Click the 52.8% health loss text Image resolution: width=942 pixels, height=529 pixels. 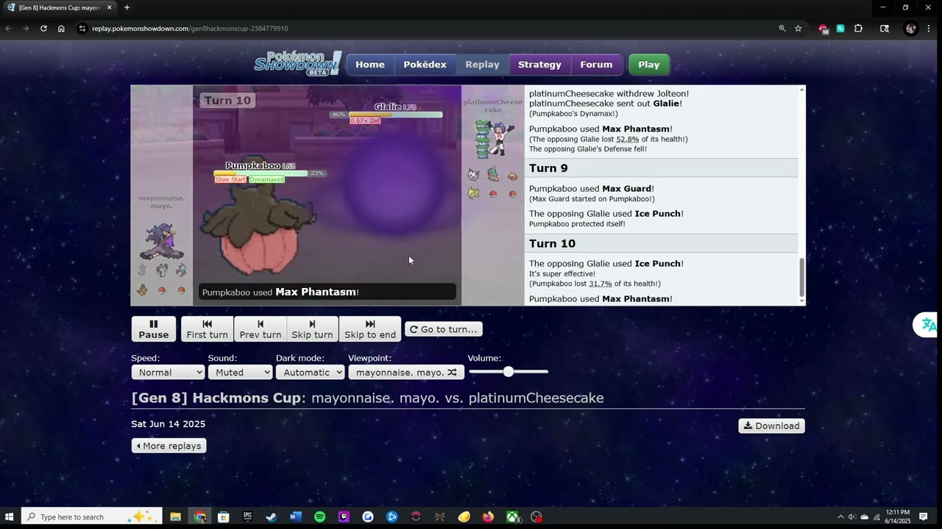(x=627, y=139)
